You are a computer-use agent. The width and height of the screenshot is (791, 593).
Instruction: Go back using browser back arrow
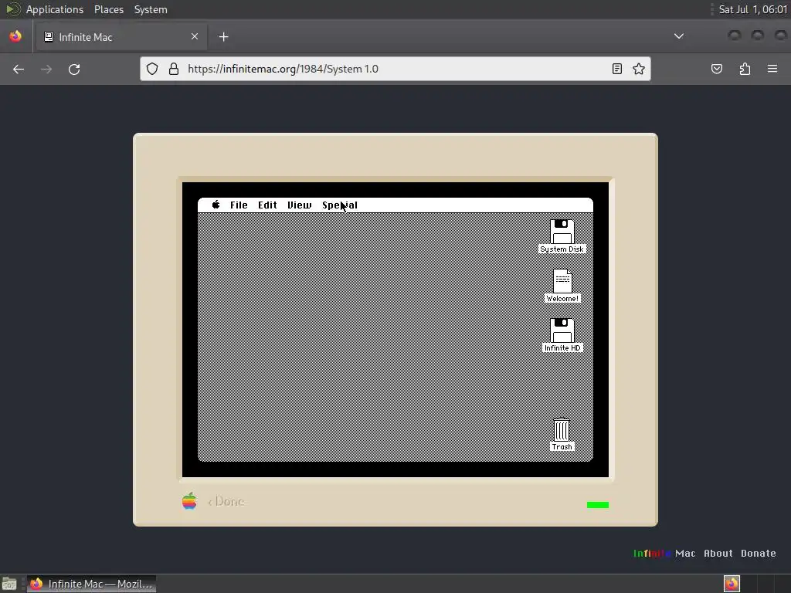point(19,69)
